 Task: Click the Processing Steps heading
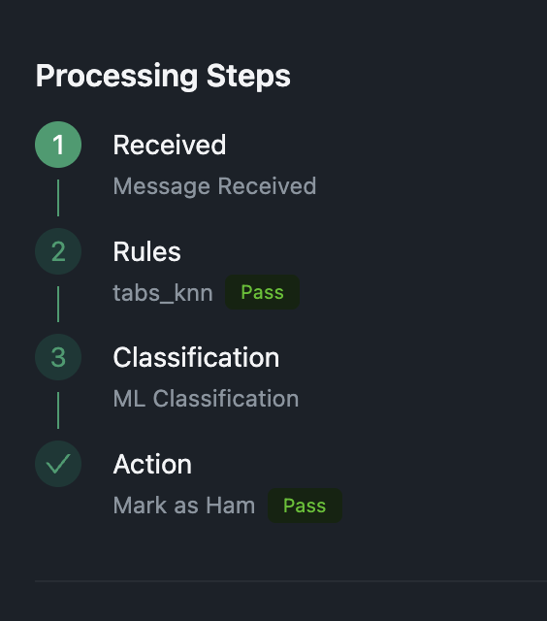point(163,76)
